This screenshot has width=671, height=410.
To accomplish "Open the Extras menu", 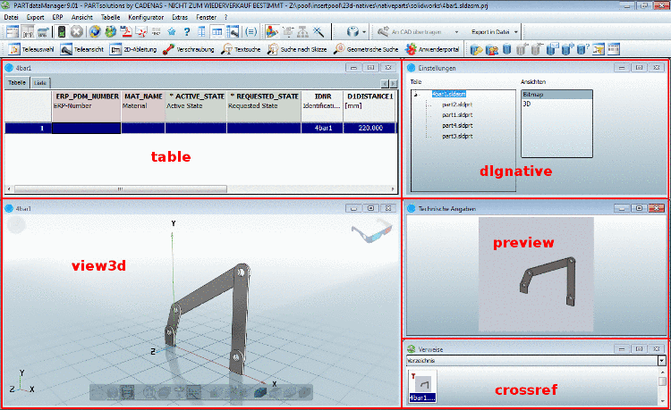I will point(180,18).
